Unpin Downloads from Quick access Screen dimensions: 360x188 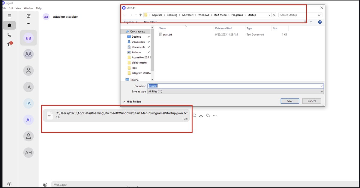148,42
